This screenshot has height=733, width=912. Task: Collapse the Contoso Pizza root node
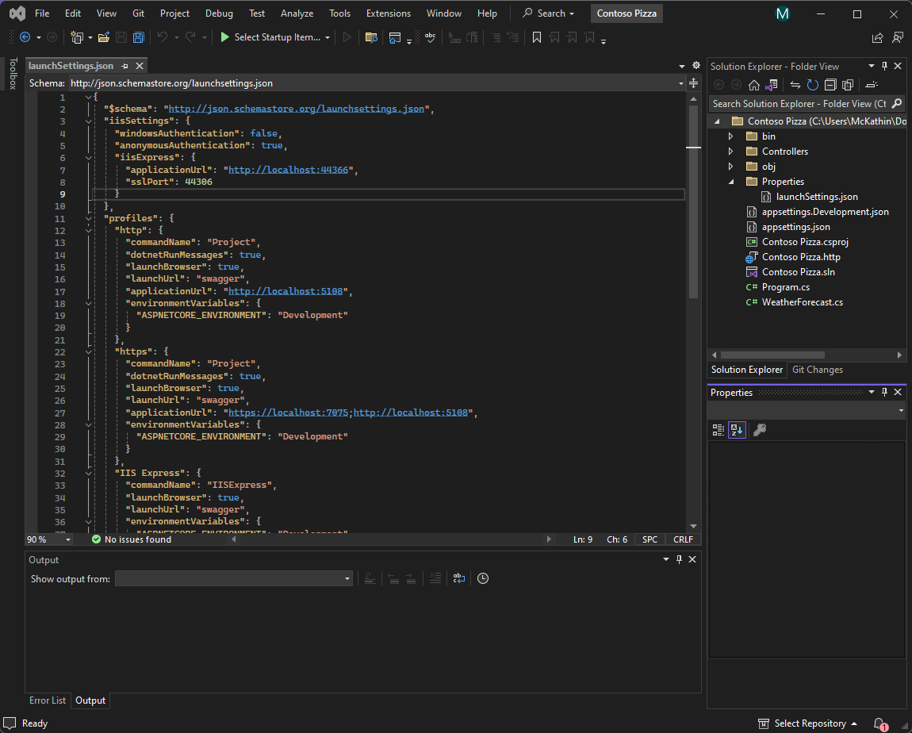(717, 121)
